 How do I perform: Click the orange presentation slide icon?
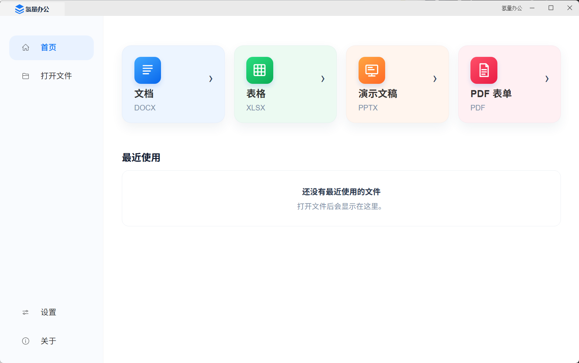(372, 70)
